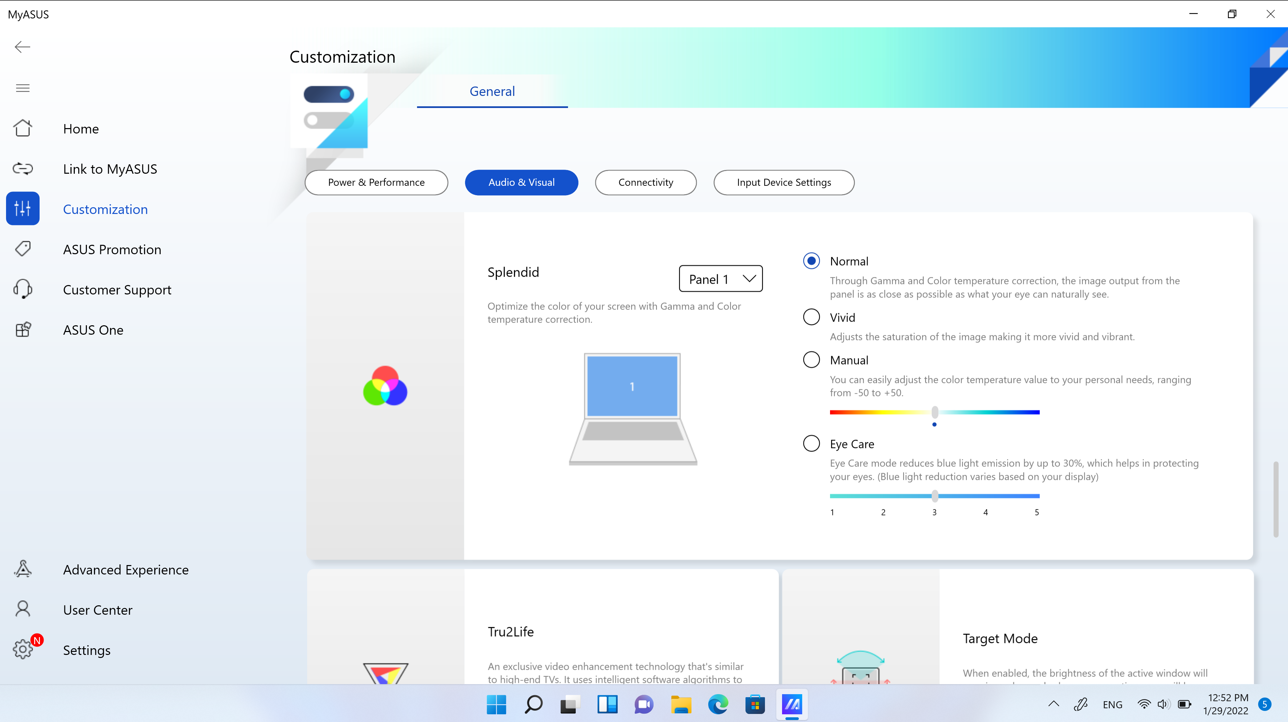Click the laptop panel 1 thumbnail
The height and width of the screenshot is (722, 1288).
tap(632, 409)
